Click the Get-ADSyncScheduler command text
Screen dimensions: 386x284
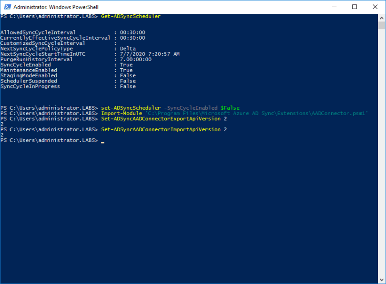pos(131,16)
